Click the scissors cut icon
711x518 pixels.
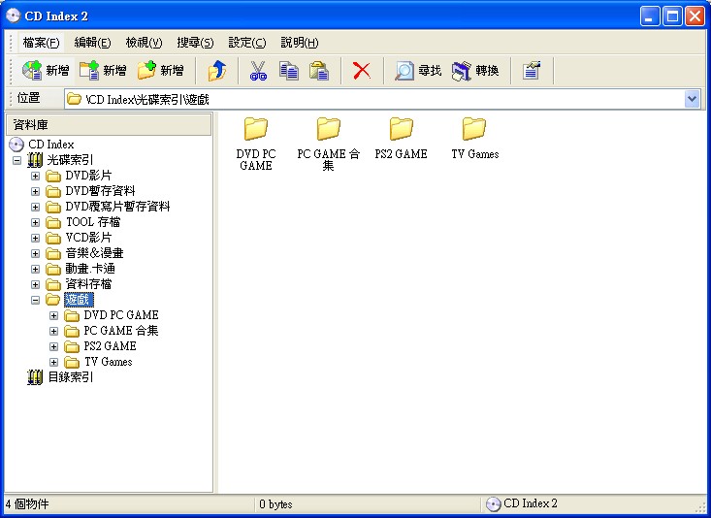pyautogui.click(x=258, y=71)
